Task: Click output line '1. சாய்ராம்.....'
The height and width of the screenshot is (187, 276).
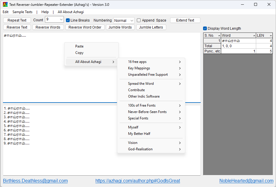Action: [17, 108]
